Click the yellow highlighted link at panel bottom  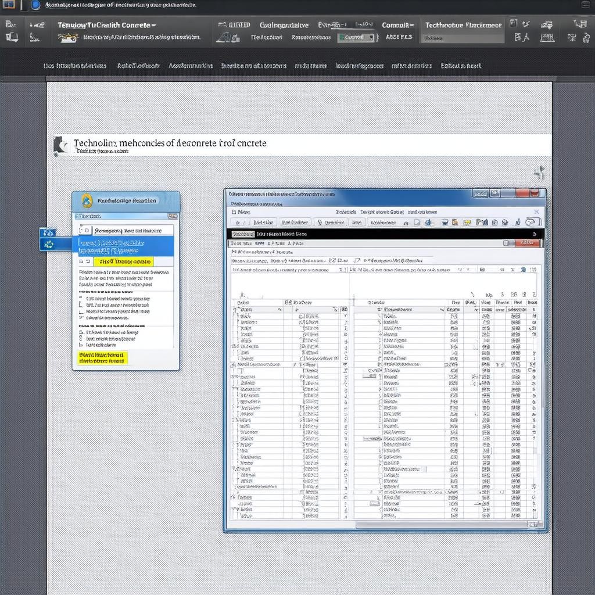click(x=102, y=357)
